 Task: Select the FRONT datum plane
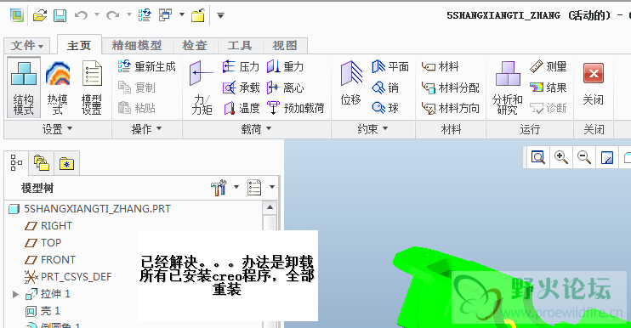click(x=50, y=260)
